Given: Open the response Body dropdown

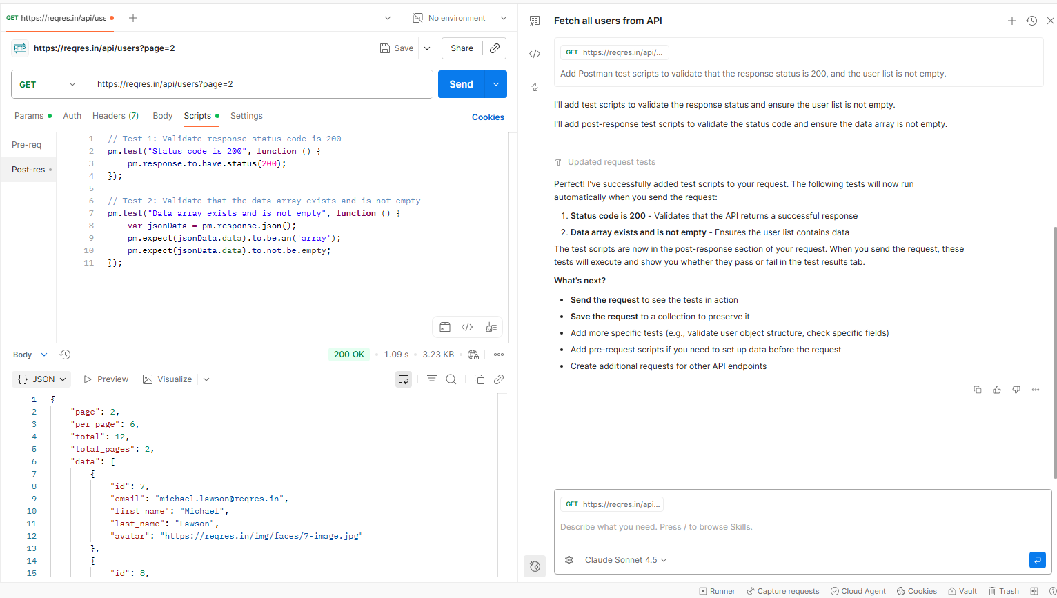Looking at the screenshot, I should tap(30, 355).
